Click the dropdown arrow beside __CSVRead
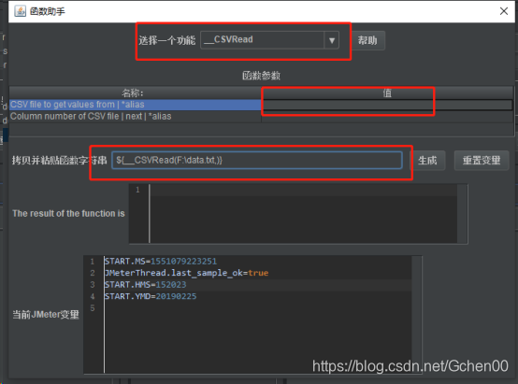The width and height of the screenshot is (518, 384). pos(332,40)
